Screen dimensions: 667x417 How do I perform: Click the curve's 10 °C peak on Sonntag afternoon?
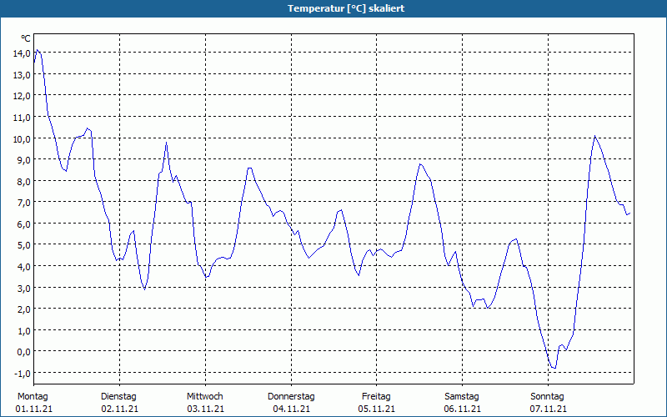pos(594,136)
